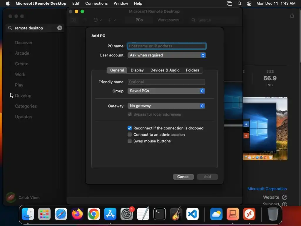The image size is (301, 226).
Task: Enable Swap mouse buttons
Action: (x=130, y=141)
